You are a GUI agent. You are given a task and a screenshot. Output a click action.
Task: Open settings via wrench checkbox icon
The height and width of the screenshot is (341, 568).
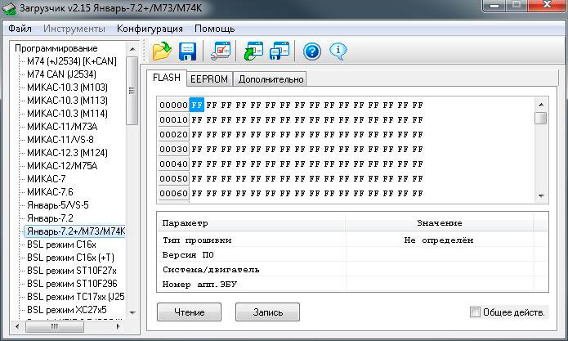(221, 52)
